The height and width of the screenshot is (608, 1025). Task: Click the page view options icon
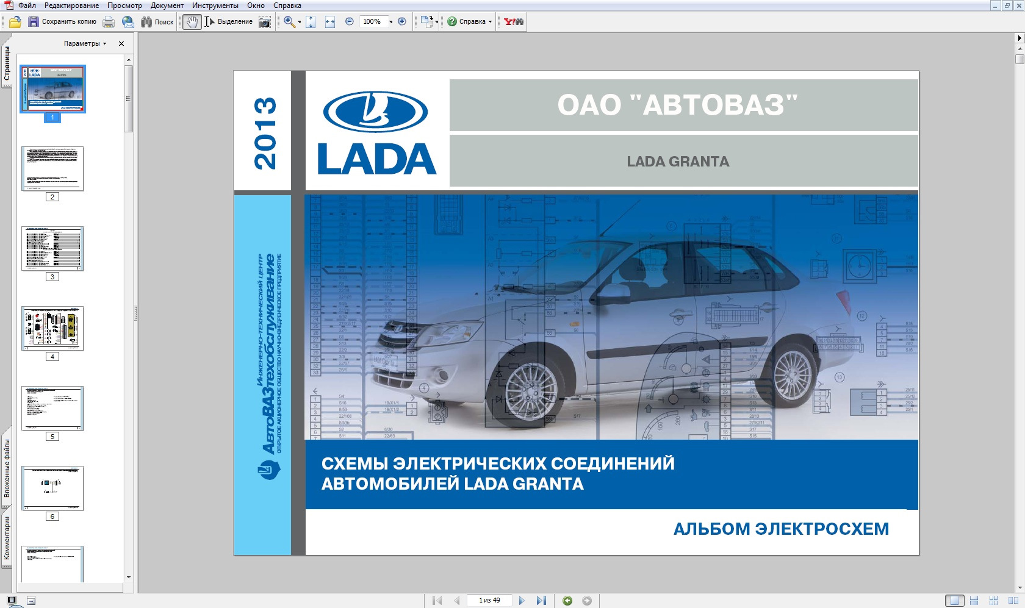point(426,22)
